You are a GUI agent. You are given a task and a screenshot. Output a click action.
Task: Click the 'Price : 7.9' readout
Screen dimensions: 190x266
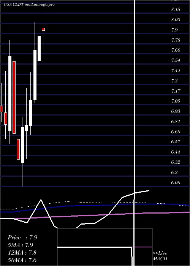[22, 237]
